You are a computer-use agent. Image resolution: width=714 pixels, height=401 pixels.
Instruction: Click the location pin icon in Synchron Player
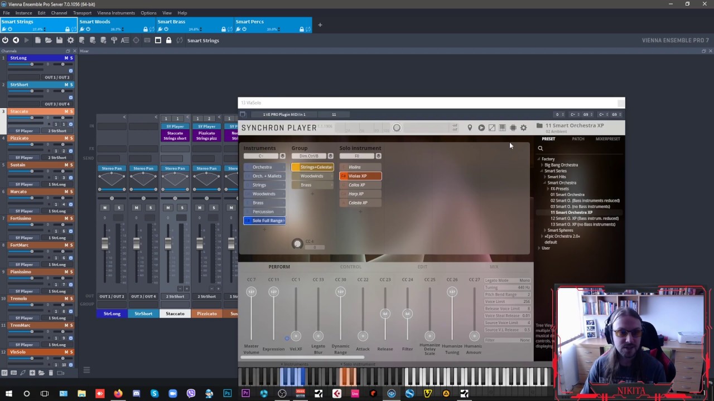click(470, 128)
